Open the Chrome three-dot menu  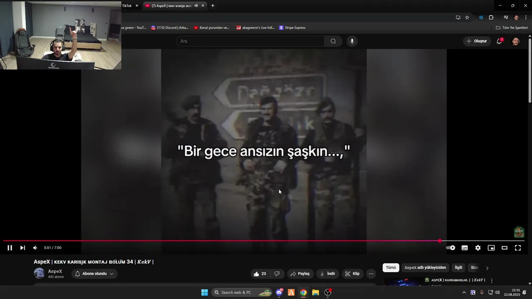(526, 17)
